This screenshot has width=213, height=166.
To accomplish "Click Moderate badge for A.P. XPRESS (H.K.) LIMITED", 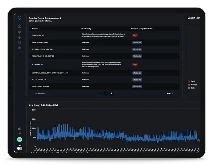I will click(137, 49).
